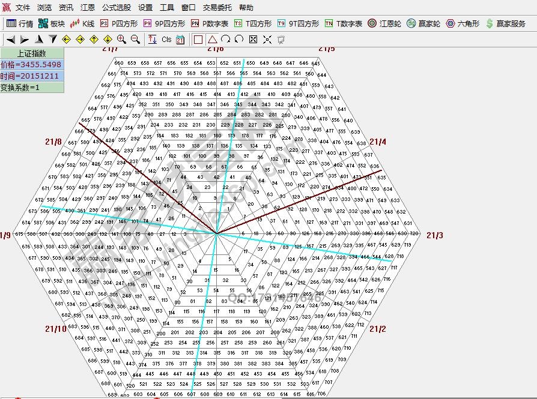Screen dimensions: 537x399
Task: Click the Cls clear button
Action: 166,40
